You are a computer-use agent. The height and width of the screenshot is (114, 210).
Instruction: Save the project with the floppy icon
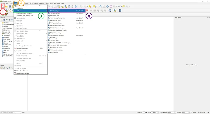point(10,6)
